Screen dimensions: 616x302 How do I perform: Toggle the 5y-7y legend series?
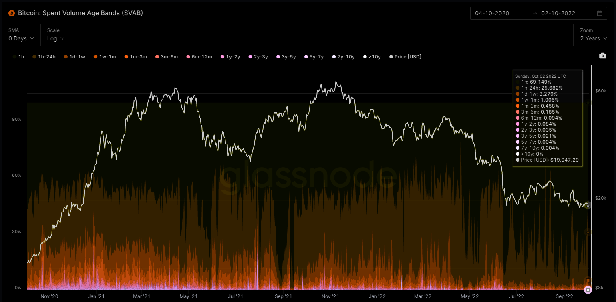[x=313, y=57]
